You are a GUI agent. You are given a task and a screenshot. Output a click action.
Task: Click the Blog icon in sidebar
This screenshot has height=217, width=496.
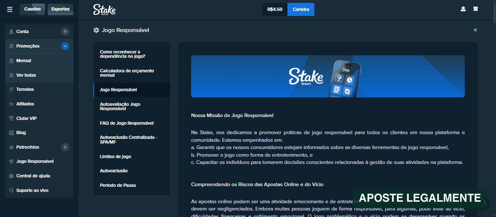(11, 133)
